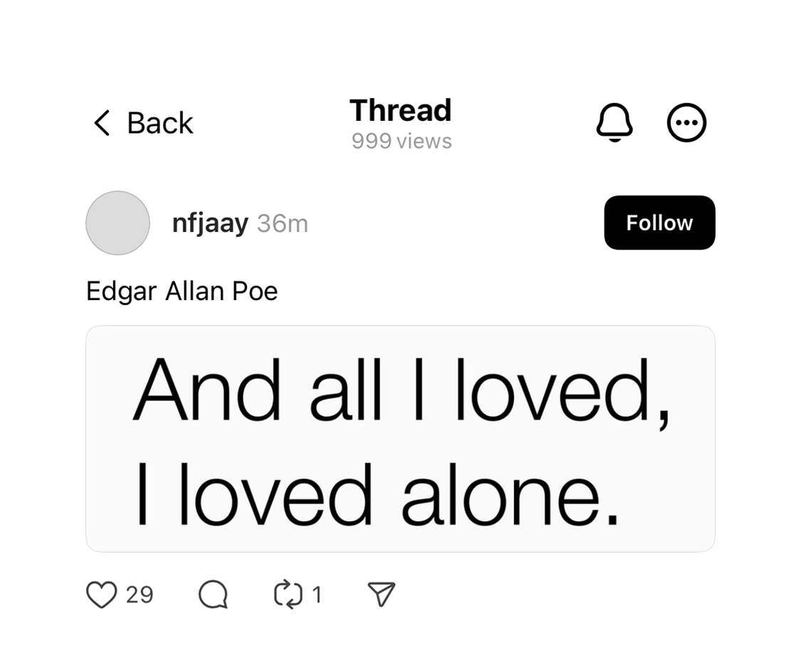View the repost count of 1
Viewport: 801px width, 660px height.
pos(317,595)
